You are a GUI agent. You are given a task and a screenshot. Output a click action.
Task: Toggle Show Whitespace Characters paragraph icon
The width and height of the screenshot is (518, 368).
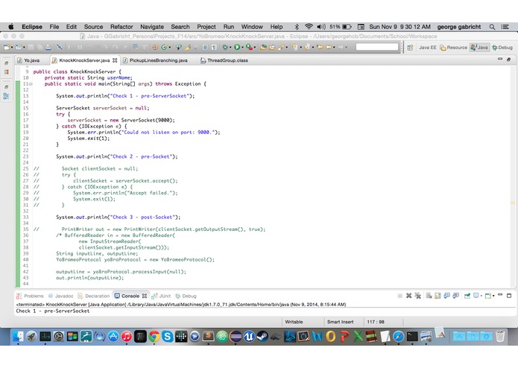[x=214, y=47]
